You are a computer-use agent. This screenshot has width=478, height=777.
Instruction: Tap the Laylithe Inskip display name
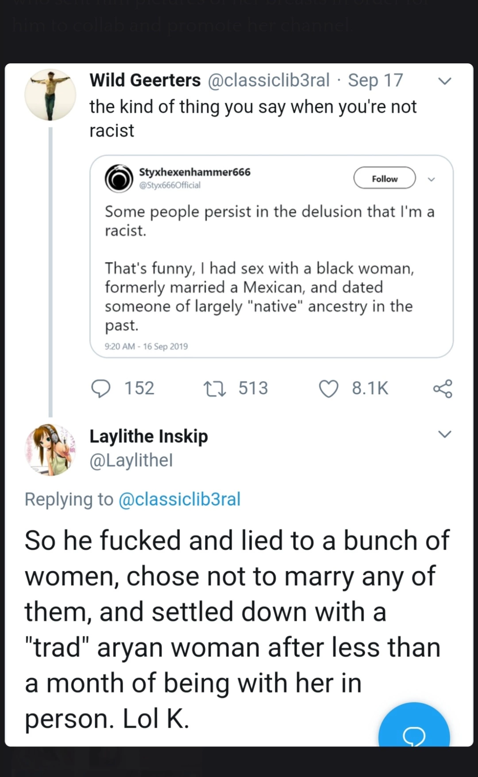point(149,436)
